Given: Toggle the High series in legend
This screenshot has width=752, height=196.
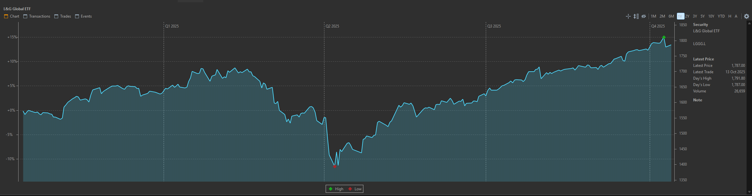Looking at the screenshot, I should point(336,189).
